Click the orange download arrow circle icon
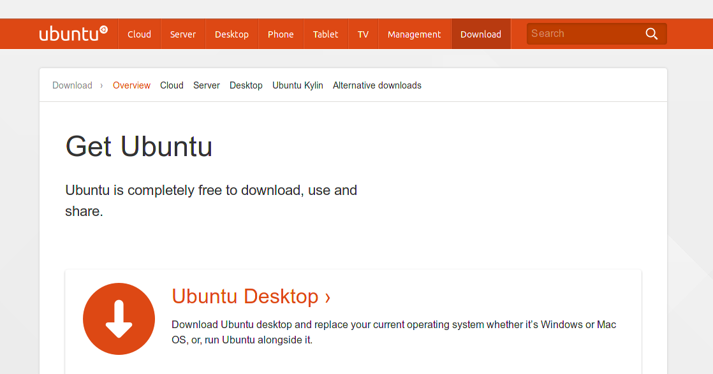Screen dimensions: 713x374 (119, 319)
